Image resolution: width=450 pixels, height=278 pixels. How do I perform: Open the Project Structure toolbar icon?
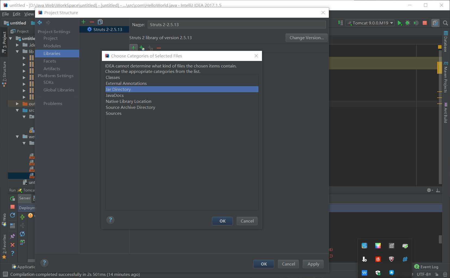[x=435, y=23]
